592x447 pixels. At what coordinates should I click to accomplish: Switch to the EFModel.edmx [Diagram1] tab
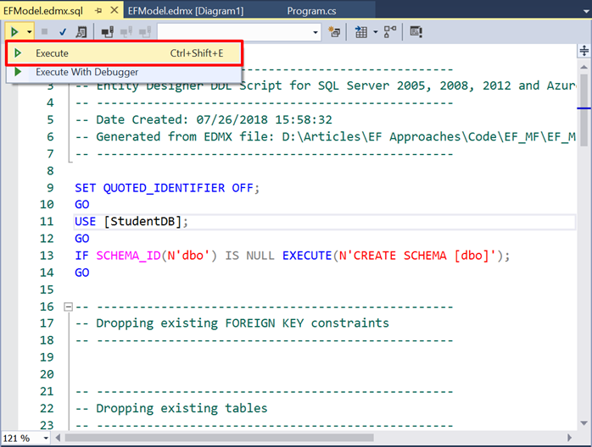click(x=186, y=11)
